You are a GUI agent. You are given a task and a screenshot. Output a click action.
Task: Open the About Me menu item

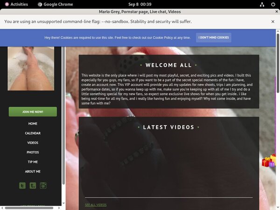[x=33, y=171]
